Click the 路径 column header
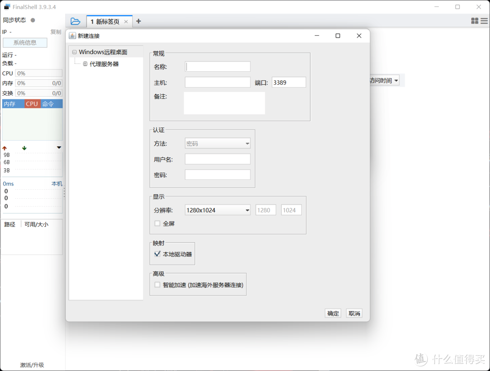The height and width of the screenshot is (371, 490). 10,224
